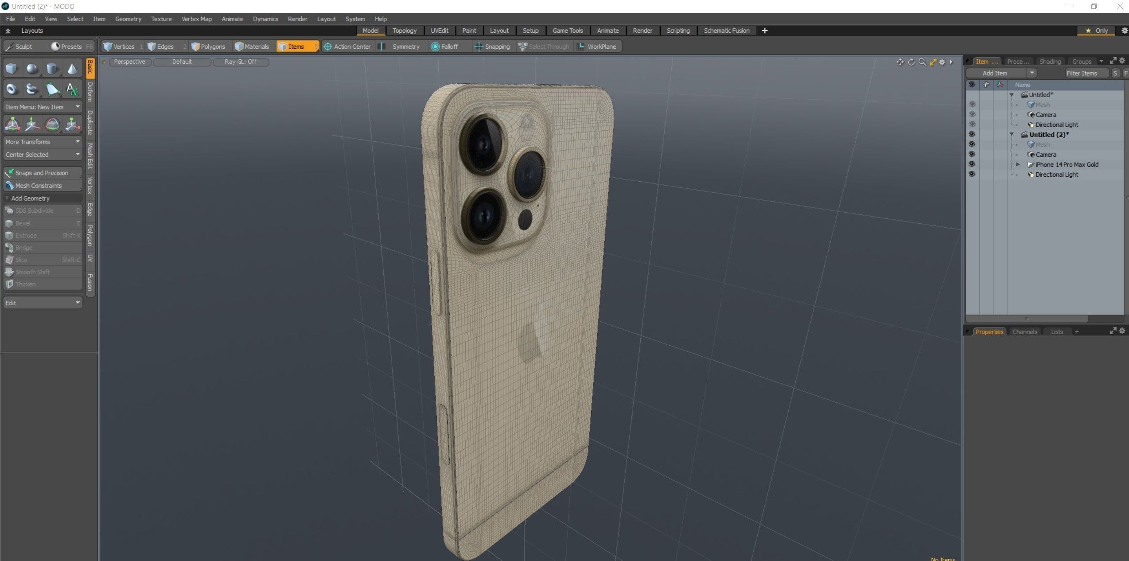Add a cube primitive from the toolbox
Viewport: 1129px width, 561px height.
point(12,69)
